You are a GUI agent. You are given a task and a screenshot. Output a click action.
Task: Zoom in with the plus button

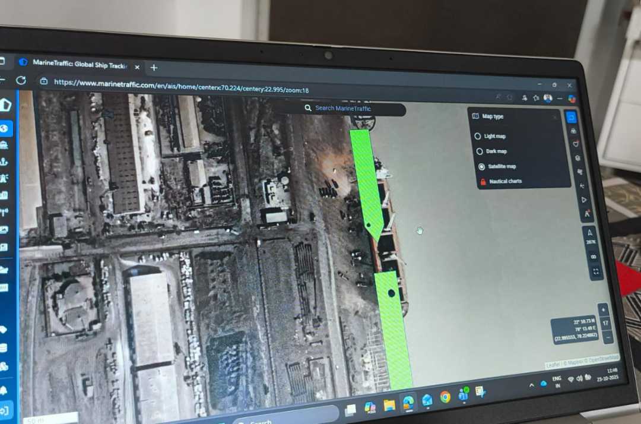pyautogui.click(x=604, y=311)
